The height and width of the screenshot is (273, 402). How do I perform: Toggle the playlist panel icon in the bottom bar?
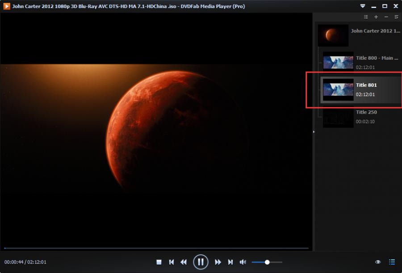tap(392, 262)
